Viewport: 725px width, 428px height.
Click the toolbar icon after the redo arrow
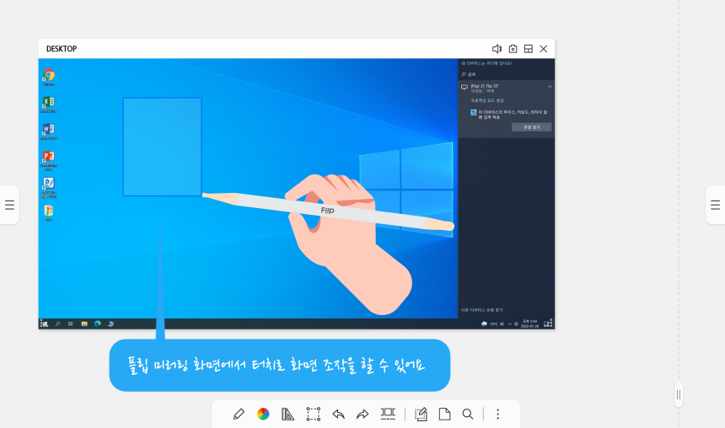click(x=388, y=415)
